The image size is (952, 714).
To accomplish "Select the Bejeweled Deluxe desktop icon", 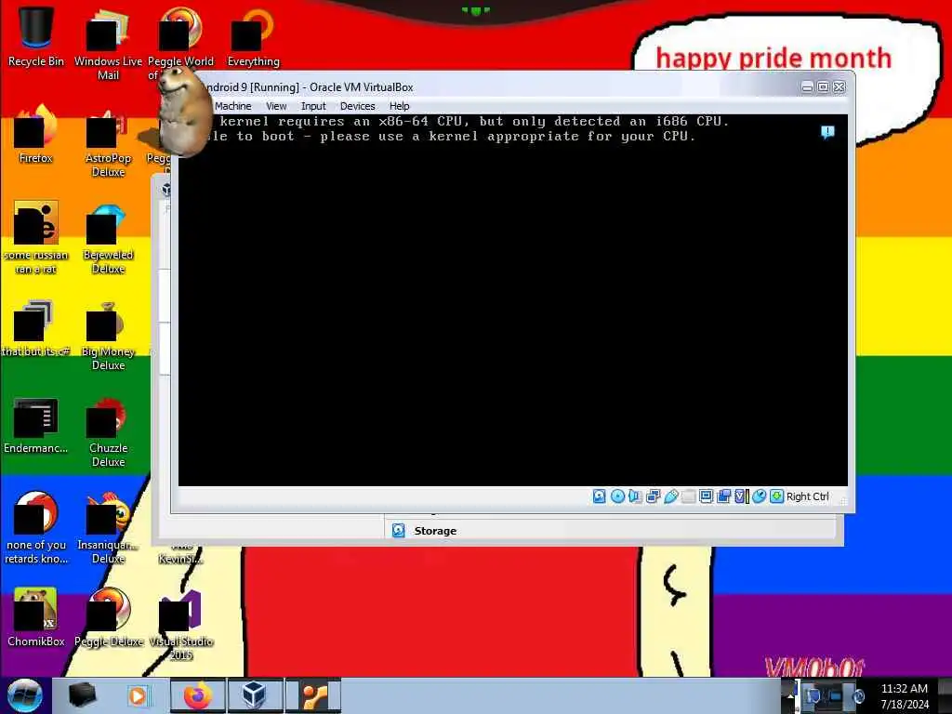I will [x=108, y=238].
